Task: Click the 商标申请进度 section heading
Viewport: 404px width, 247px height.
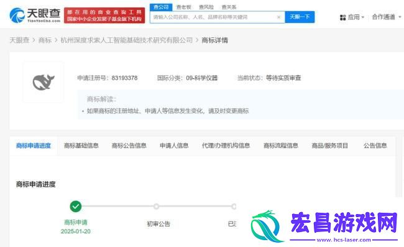Action: pyautogui.click(x=36, y=184)
